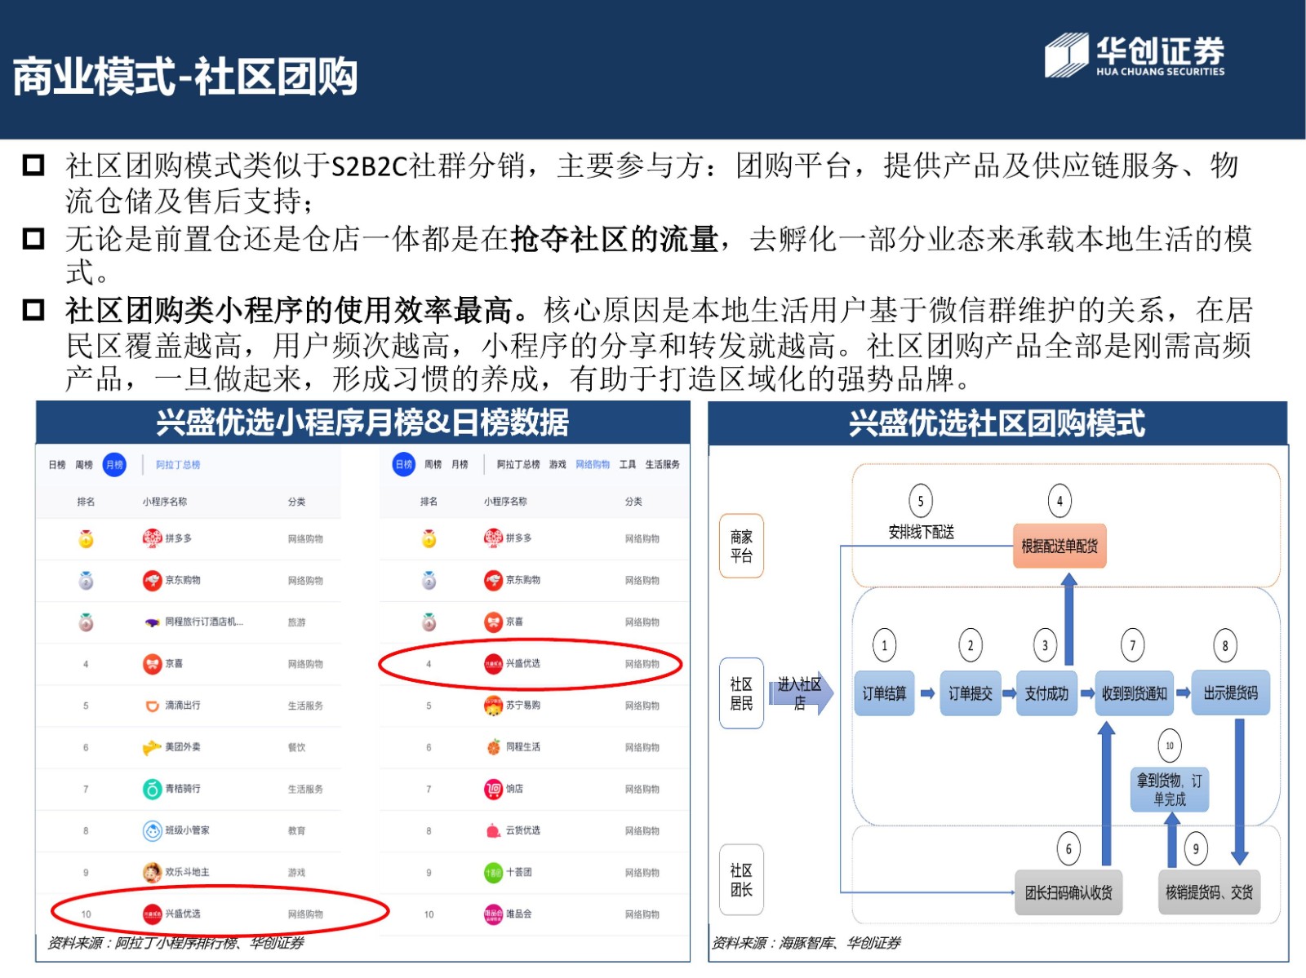
Task: Select the highlighted 月榜 tab in left ranking
Action: coord(115,465)
